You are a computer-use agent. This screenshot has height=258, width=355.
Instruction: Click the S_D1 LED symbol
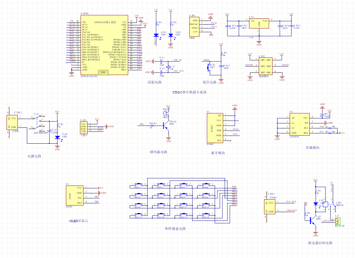(x=156, y=35)
